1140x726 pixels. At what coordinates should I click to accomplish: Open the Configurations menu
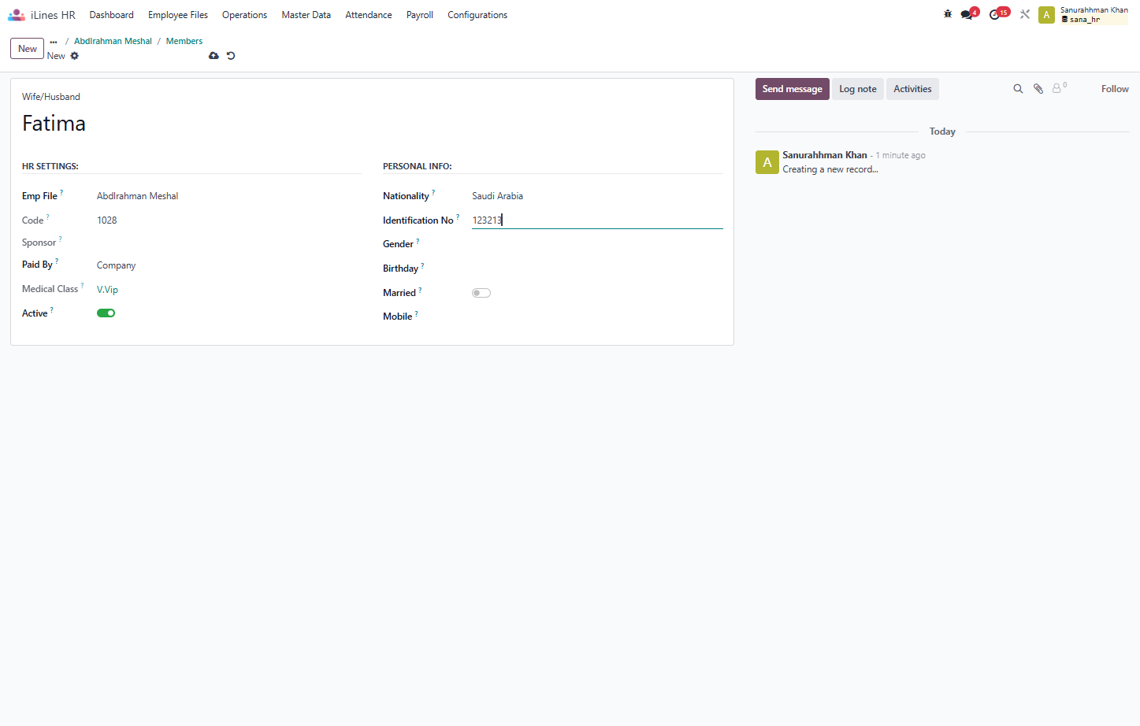click(477, 15)
